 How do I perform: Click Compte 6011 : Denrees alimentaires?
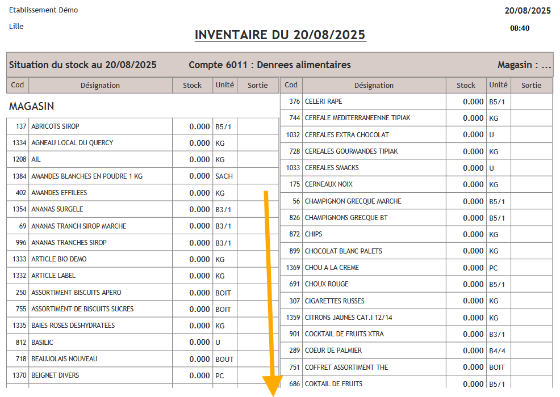pyautogui.click(x=270, y=65)
